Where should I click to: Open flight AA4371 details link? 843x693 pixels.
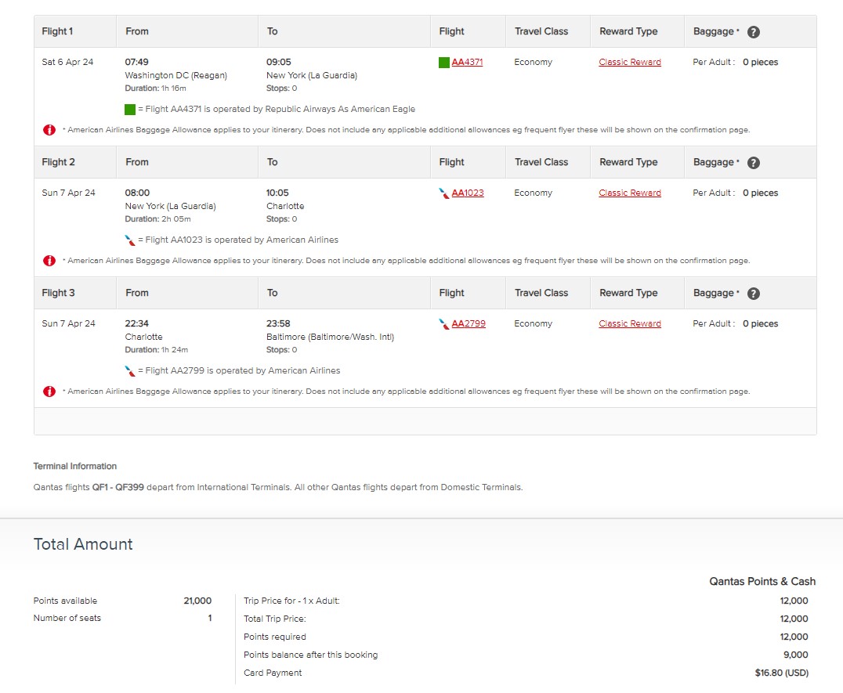(x=467, y=62)
